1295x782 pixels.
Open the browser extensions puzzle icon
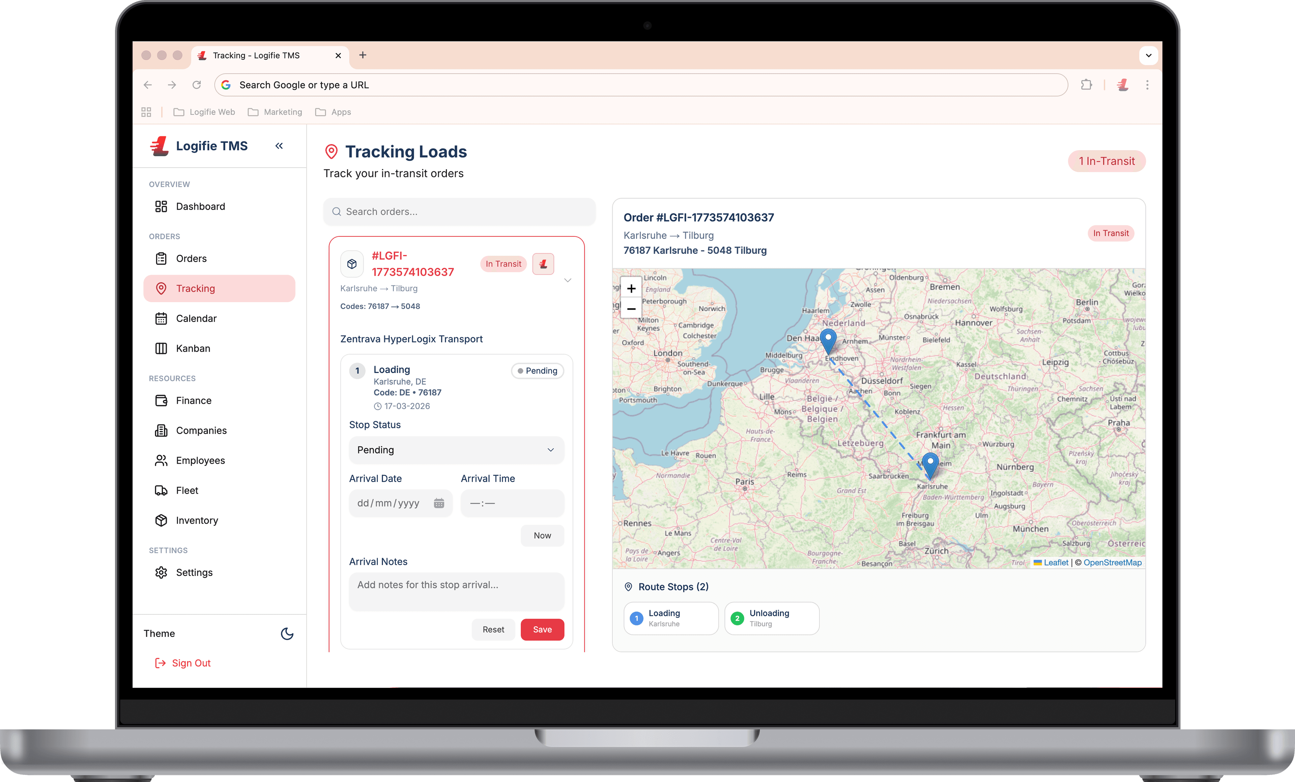pyautogui.click(x=1086, y=85)
